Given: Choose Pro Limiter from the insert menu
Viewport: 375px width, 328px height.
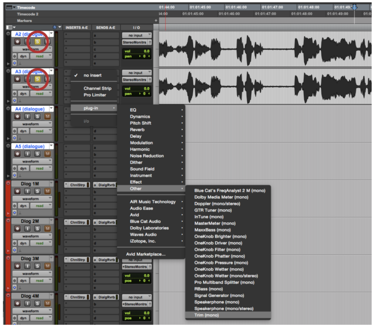Looking at the screenshot, I should tap(94, 95).
